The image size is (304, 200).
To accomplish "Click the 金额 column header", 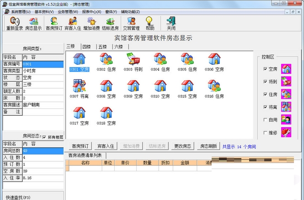I will (184, 162).
